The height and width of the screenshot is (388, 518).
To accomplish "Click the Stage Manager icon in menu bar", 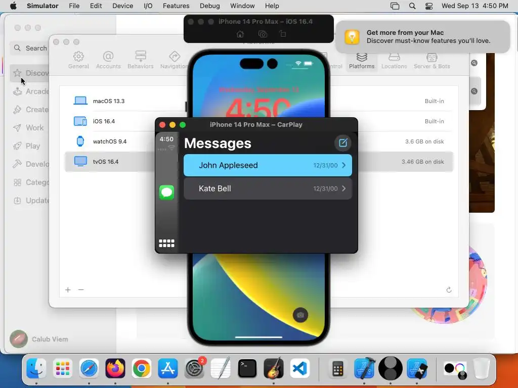I will click(395, 6).
